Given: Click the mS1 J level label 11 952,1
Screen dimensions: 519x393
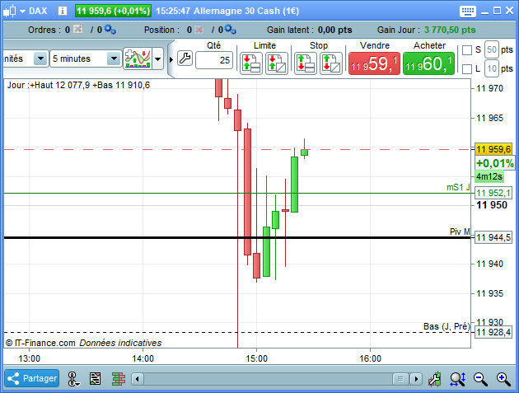Looking at the screenshot, I should [x=493, y=193].
